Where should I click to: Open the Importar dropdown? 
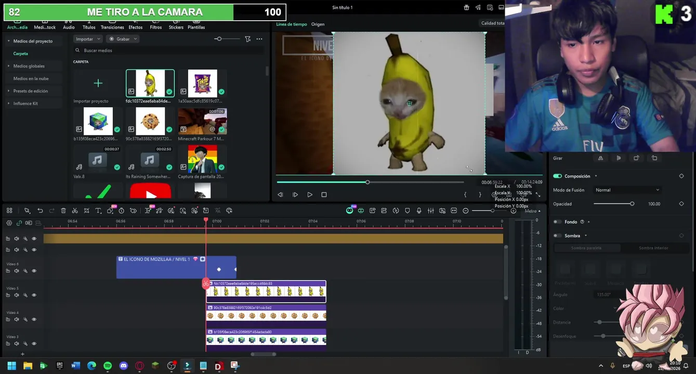click(x=87, y=39)
